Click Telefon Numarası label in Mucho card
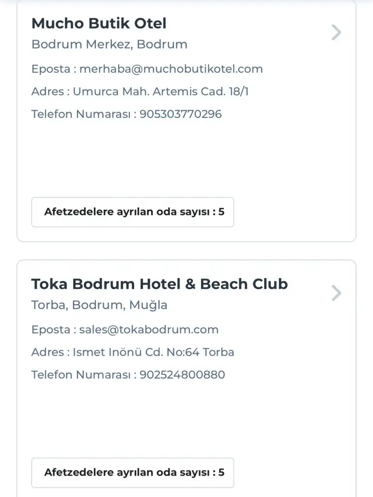This screenshot has width=373, height=497. tap(81, 114)
